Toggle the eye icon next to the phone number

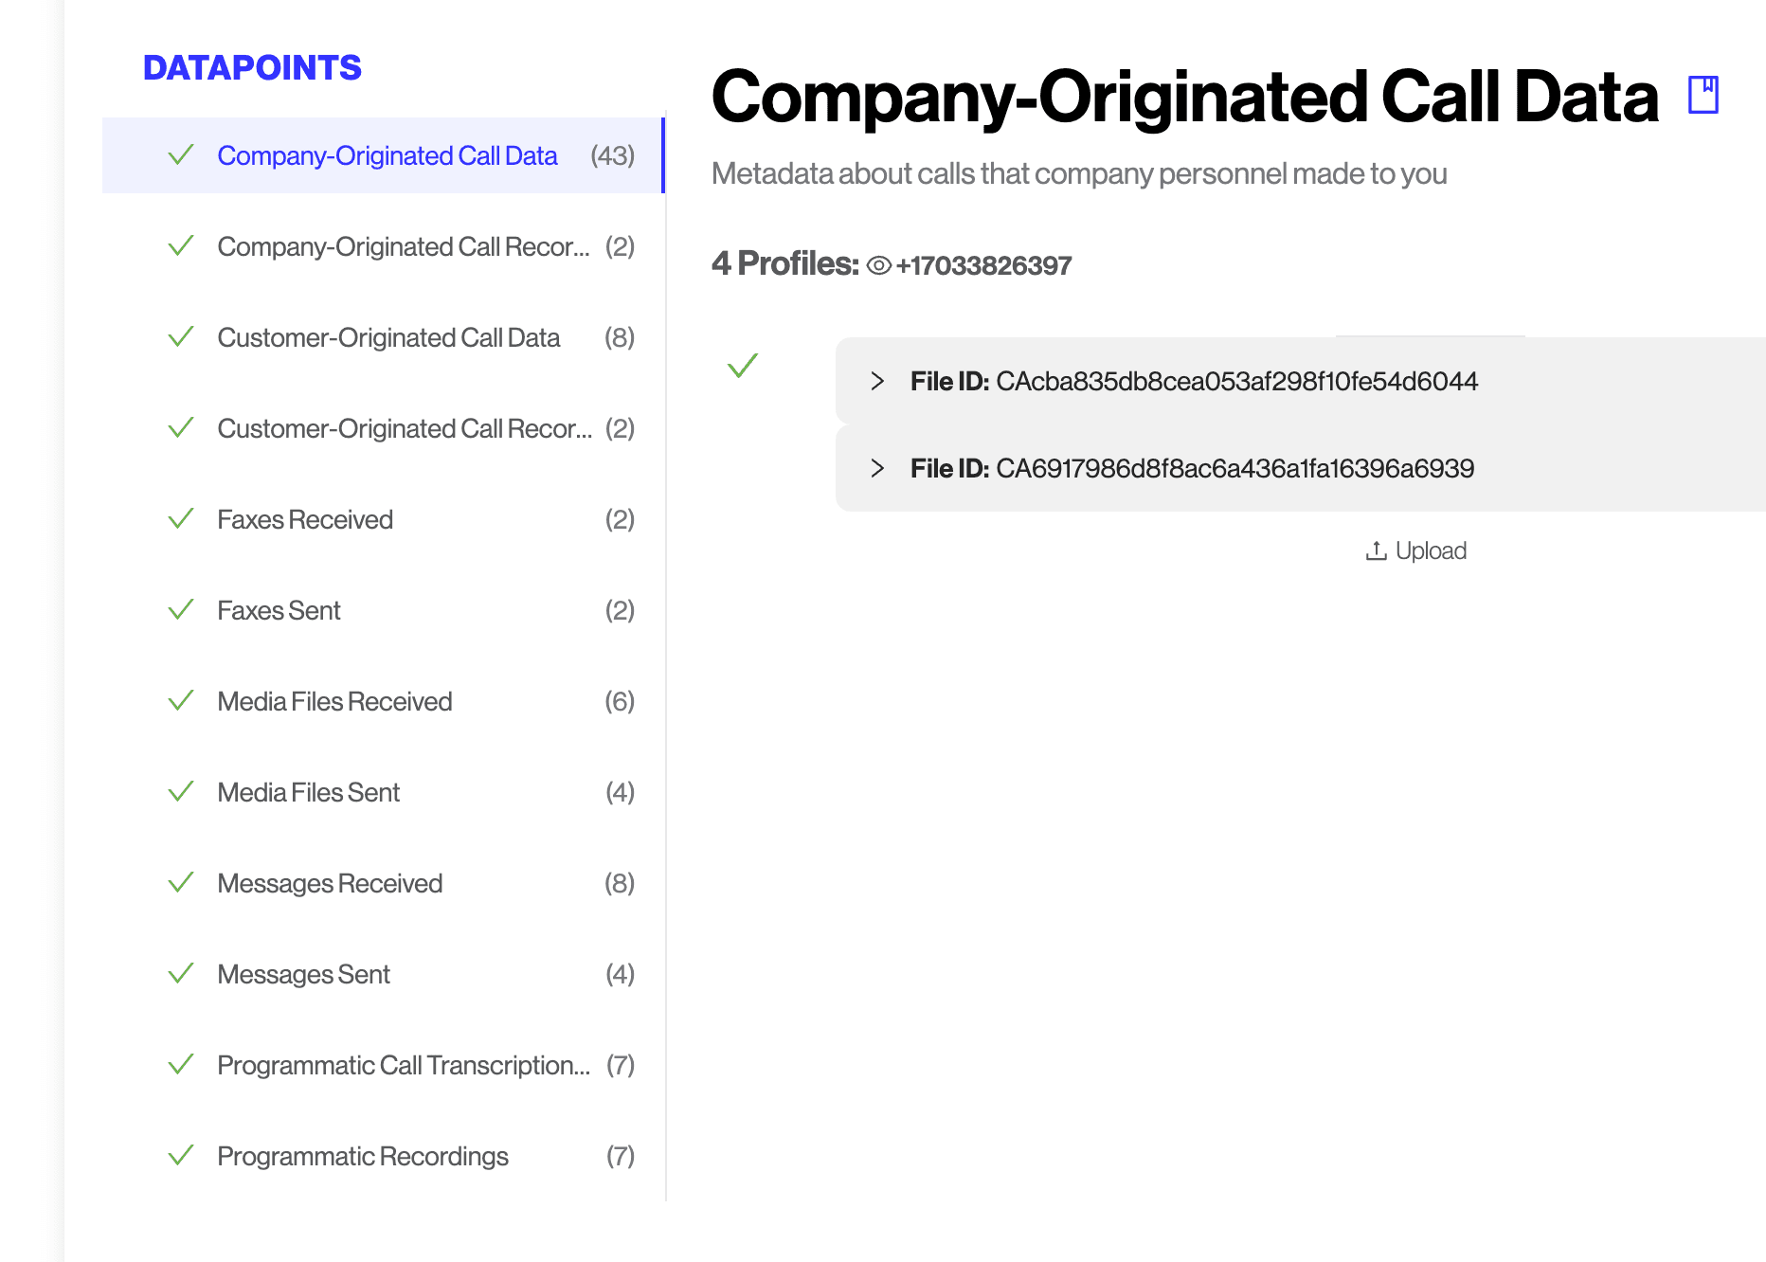878,266
